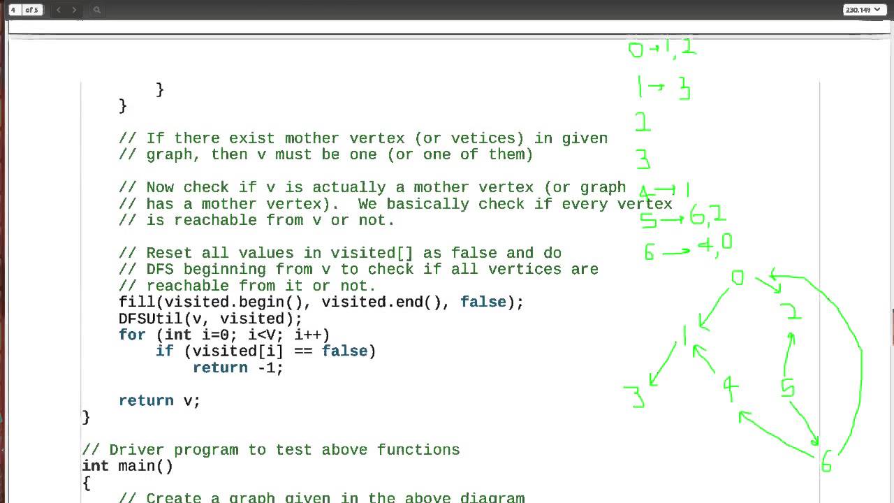Click the comment '// If there exist mother vertex'
The image size is (894, 503).
point(363,138)
